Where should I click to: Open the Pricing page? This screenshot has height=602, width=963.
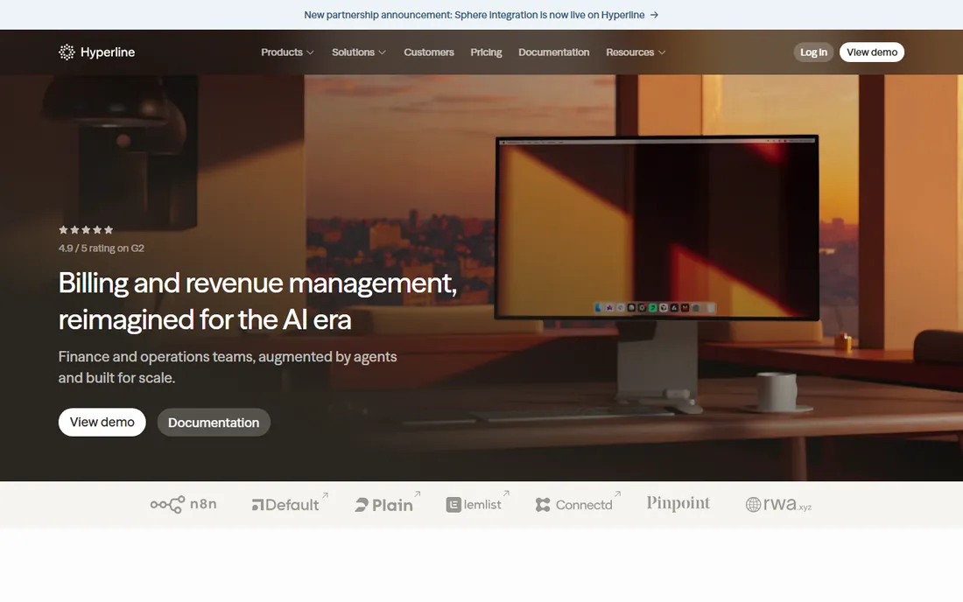(486, 52)
